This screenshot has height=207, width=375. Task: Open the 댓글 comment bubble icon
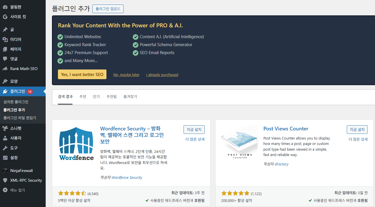(x=5, y=59)
